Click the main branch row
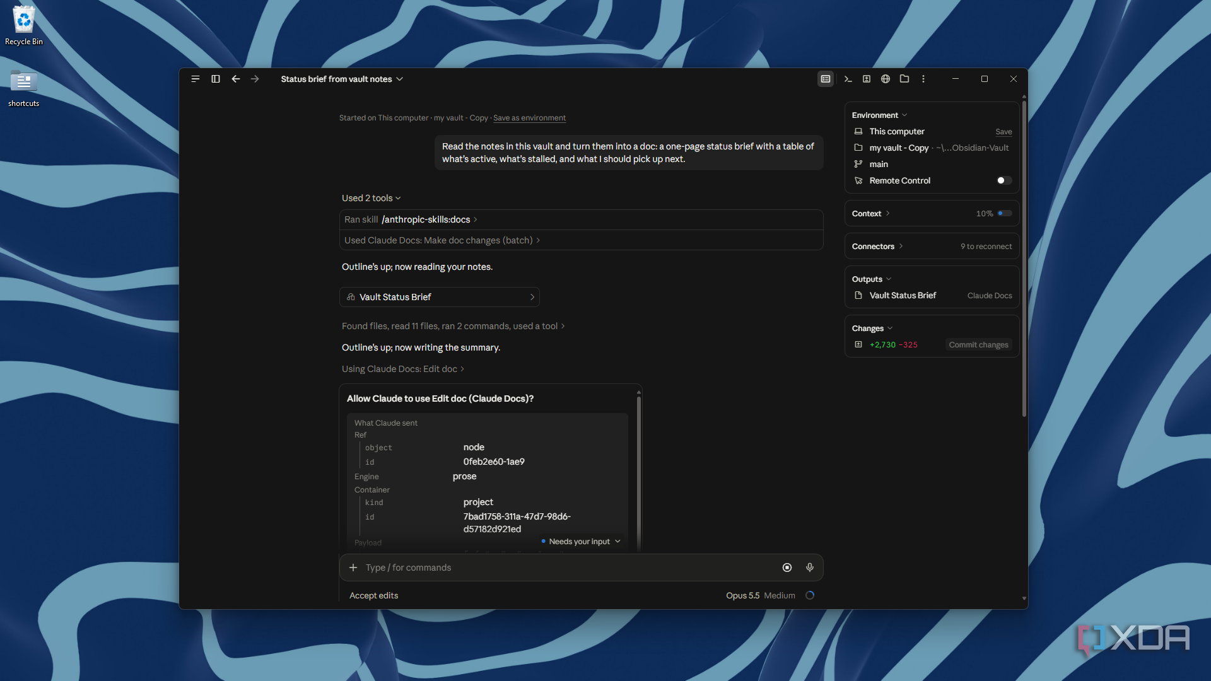1211x681 pixels. [x=932, y=165]
